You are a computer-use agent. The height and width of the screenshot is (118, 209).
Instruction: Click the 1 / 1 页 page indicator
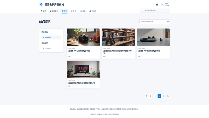coord(145,96)
